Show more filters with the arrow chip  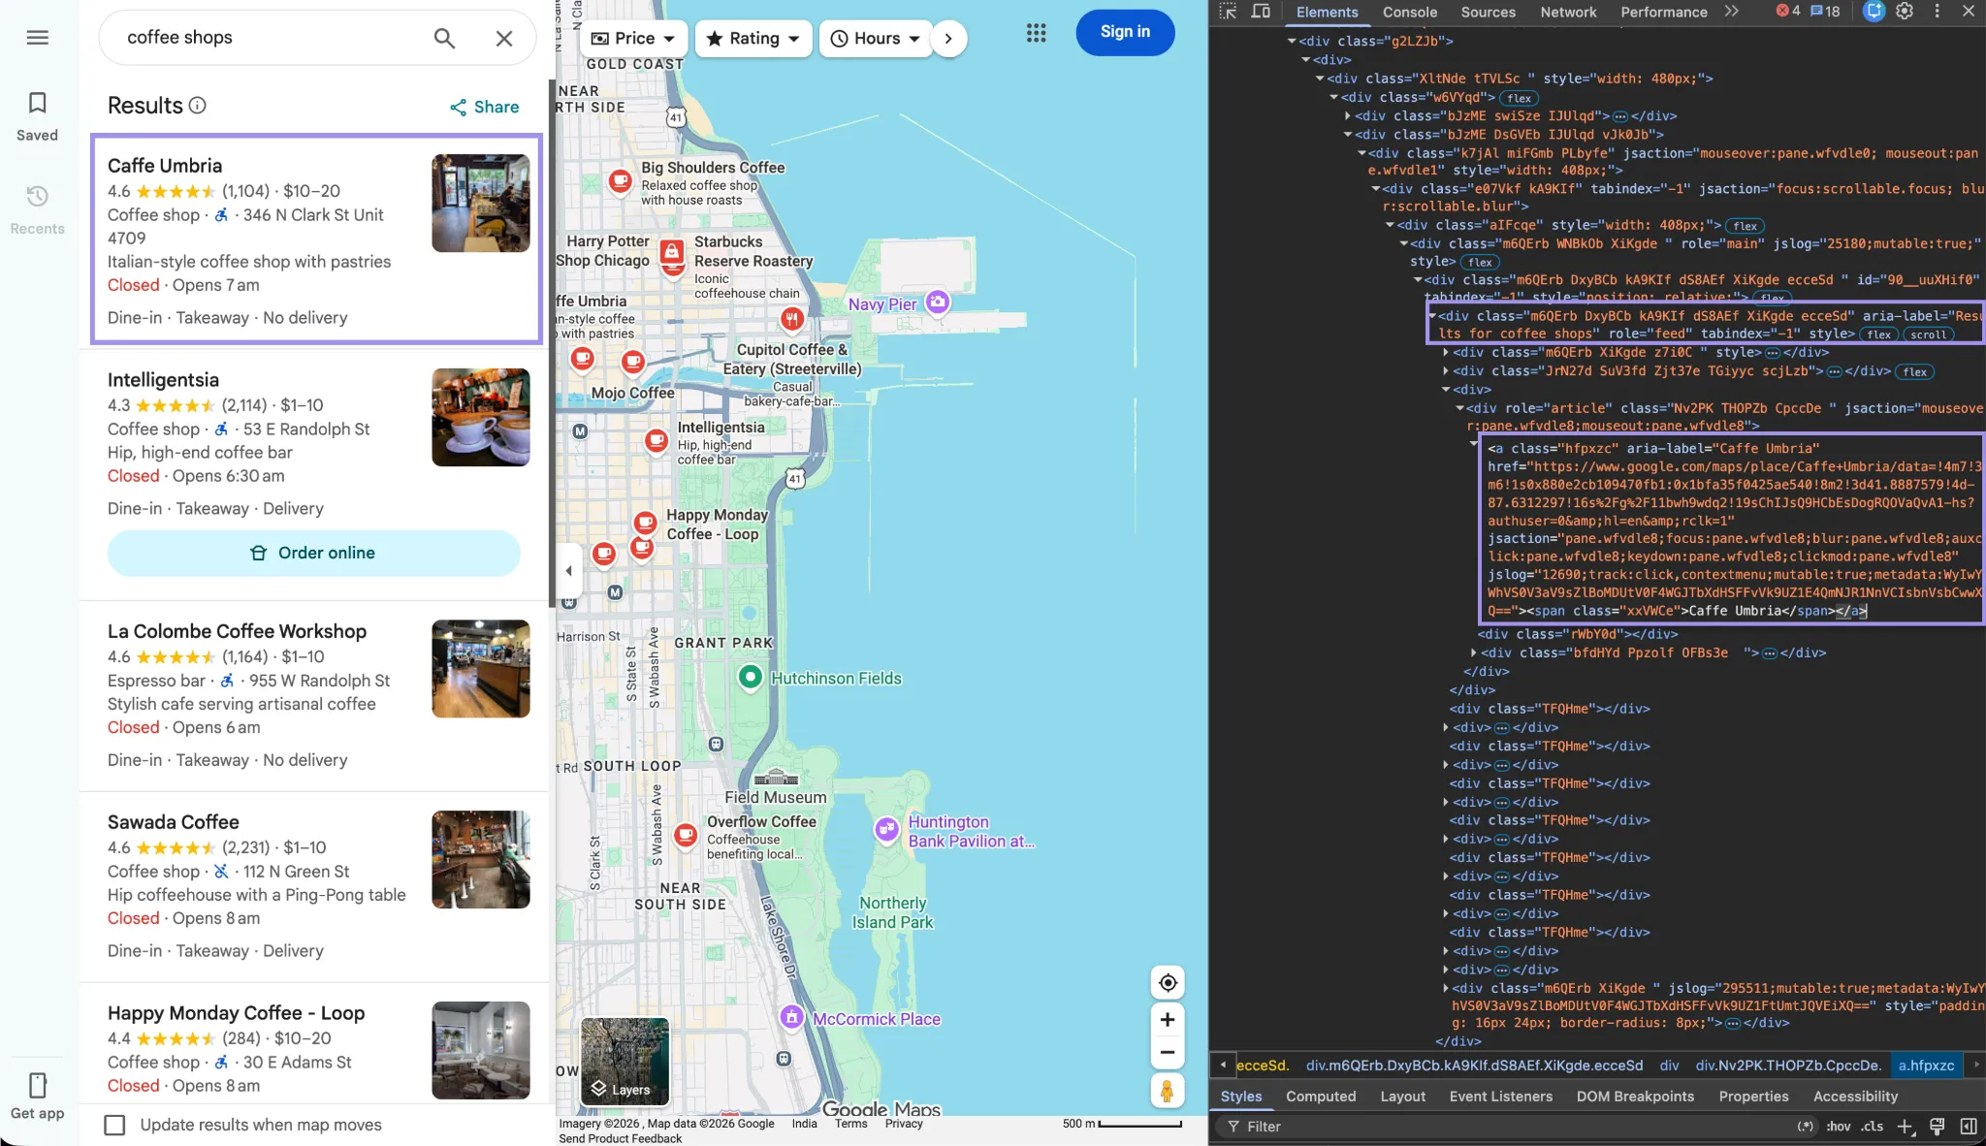(948, 39)
